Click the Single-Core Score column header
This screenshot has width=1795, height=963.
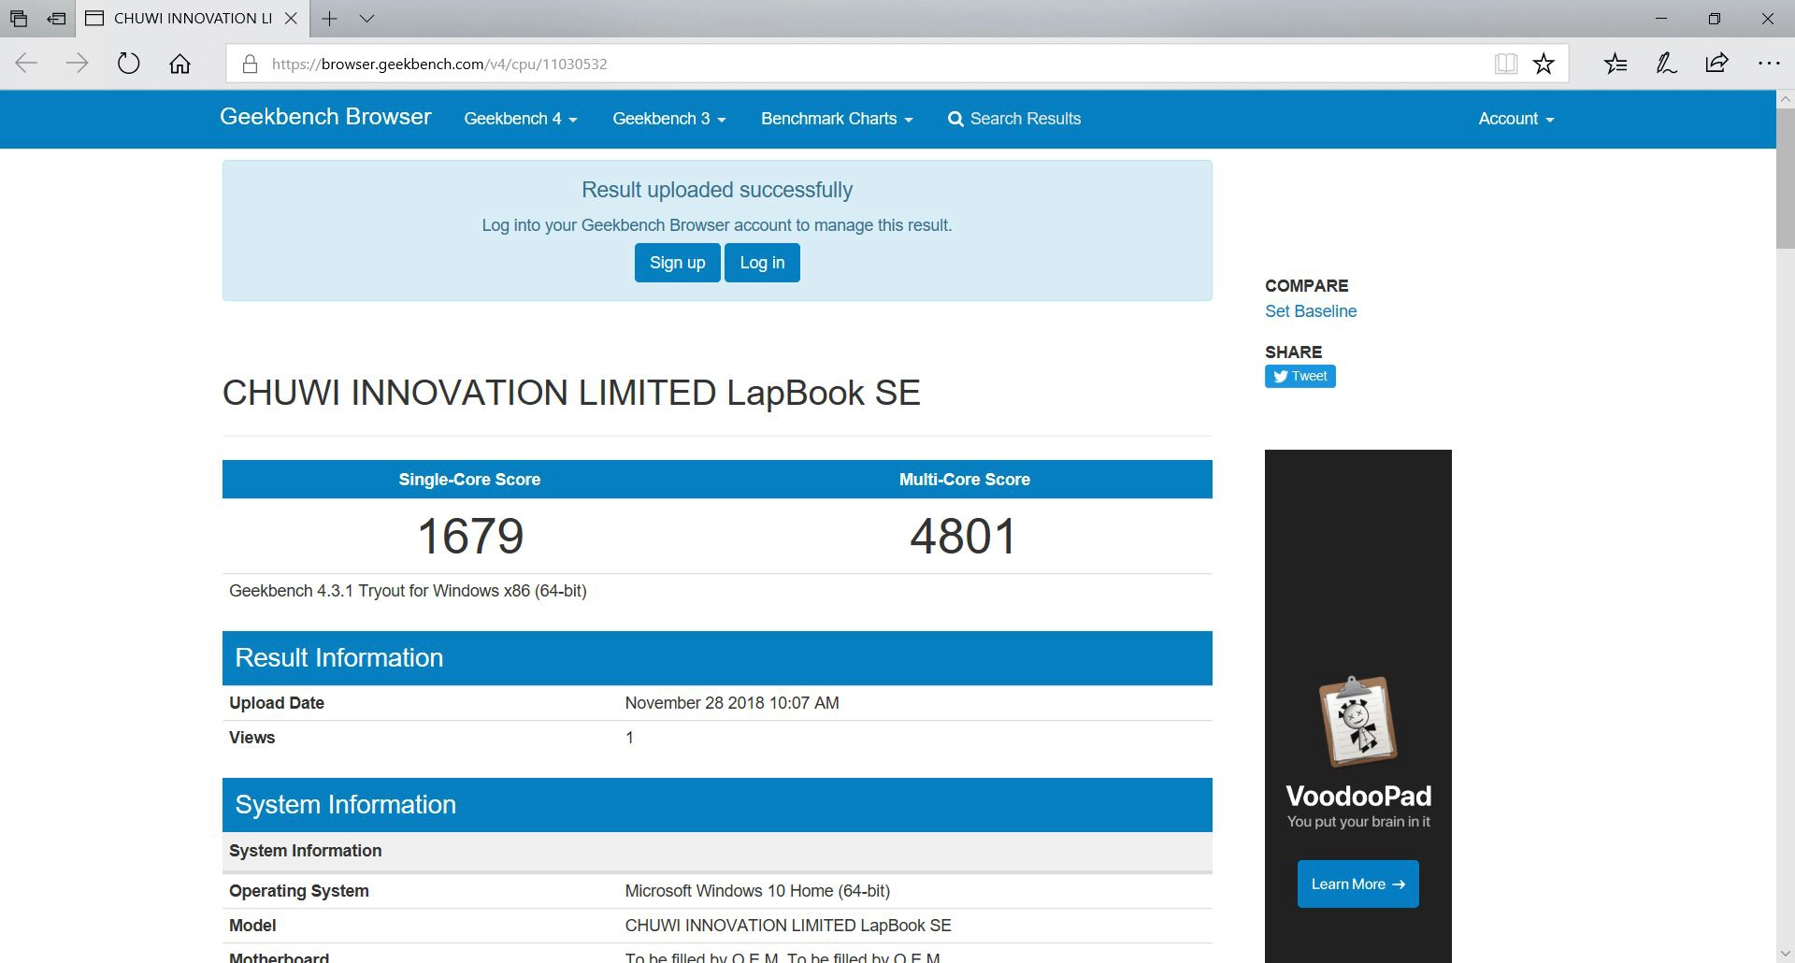[x=469, y=480]
